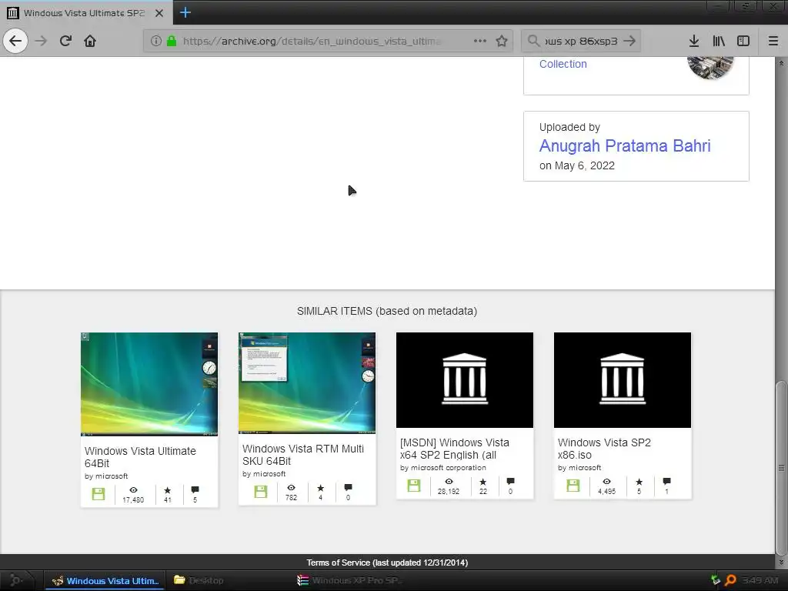The height and width of the screenshot is (591, 788).
Task: Click the forward navigation arrow
Action: [x=41, y=41]
